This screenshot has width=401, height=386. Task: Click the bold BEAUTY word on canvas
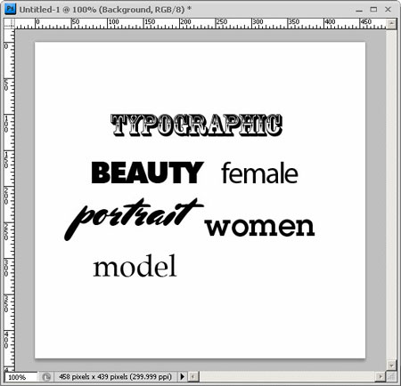pyautogui.click(x=147, y=173)
